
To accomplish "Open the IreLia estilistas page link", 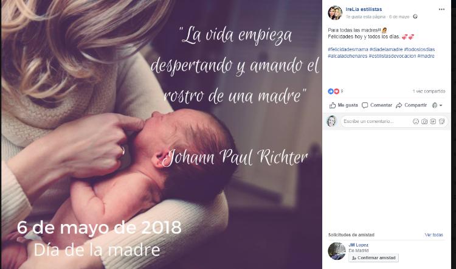I will point(364,9).
